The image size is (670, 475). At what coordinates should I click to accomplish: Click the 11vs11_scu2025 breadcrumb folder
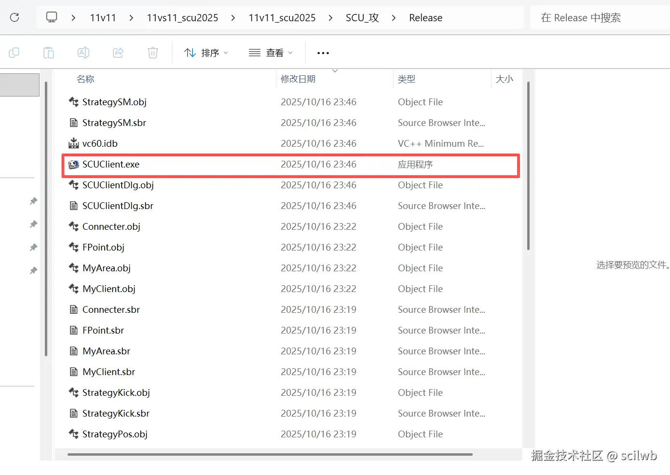point(182,18)
